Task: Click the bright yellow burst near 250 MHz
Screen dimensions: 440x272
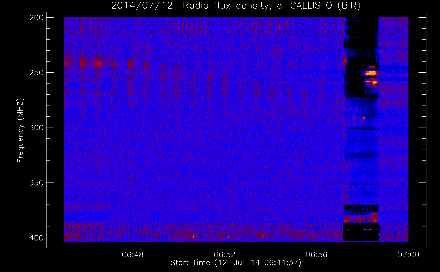Action: coord(370,73)
